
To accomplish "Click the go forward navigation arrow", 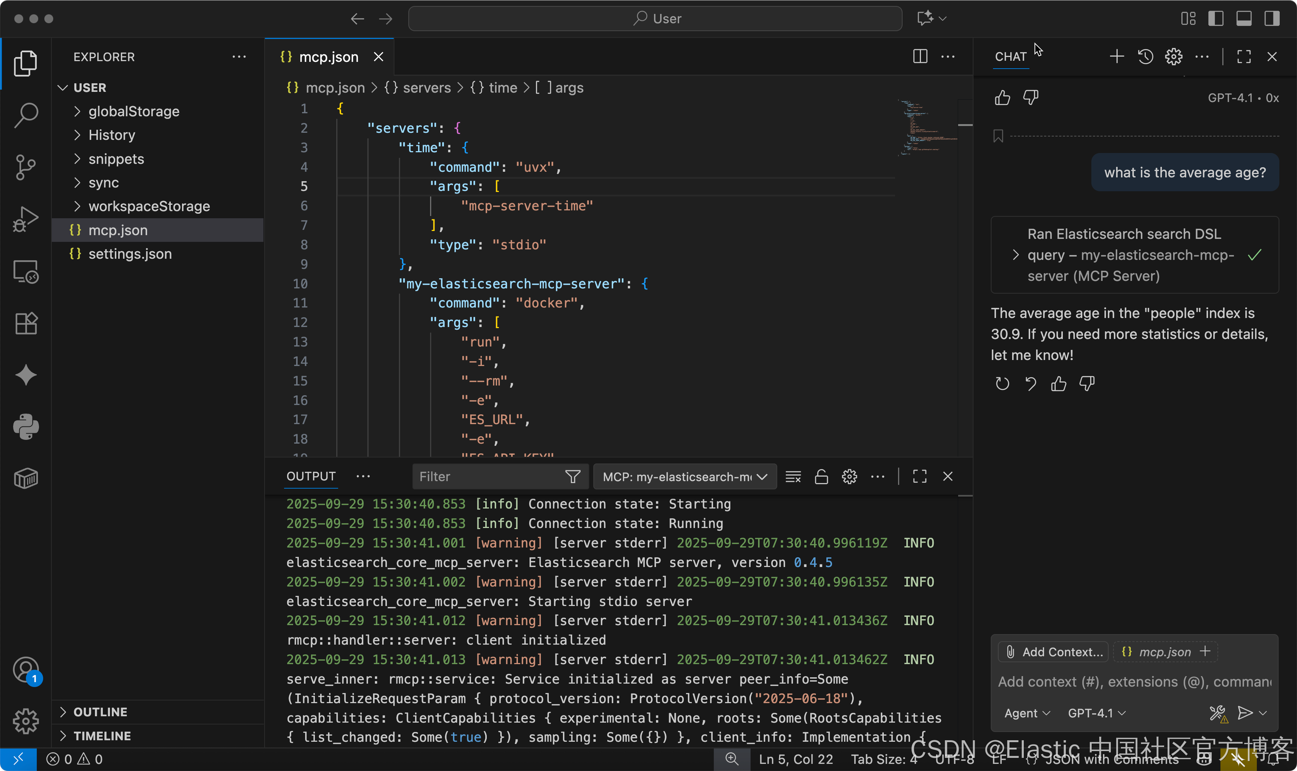I will coord(385,19).
